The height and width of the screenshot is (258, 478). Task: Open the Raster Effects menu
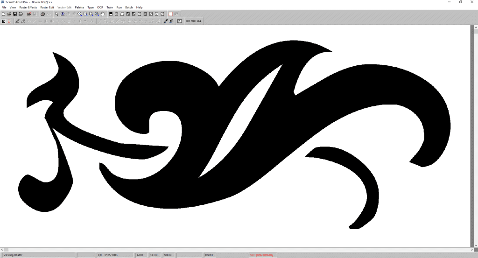tap(28, 7)
